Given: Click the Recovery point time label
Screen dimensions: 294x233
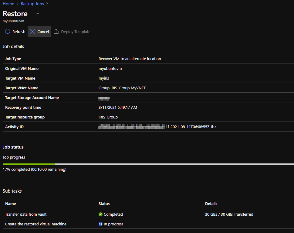Looking at the screenshot, I should [23, 108].
